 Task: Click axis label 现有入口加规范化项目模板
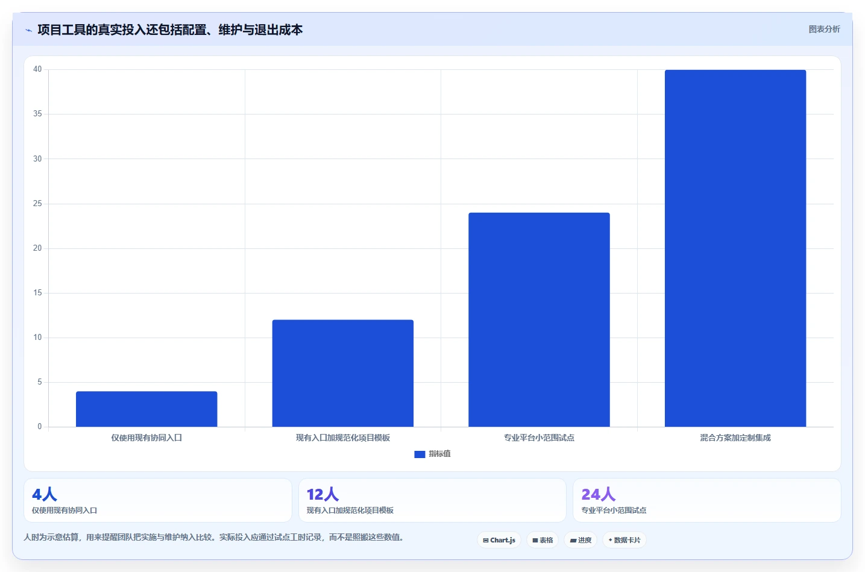point(343,438)
